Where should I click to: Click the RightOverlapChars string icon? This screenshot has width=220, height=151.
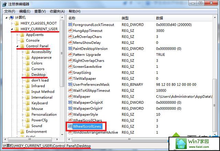pos(70,61)
